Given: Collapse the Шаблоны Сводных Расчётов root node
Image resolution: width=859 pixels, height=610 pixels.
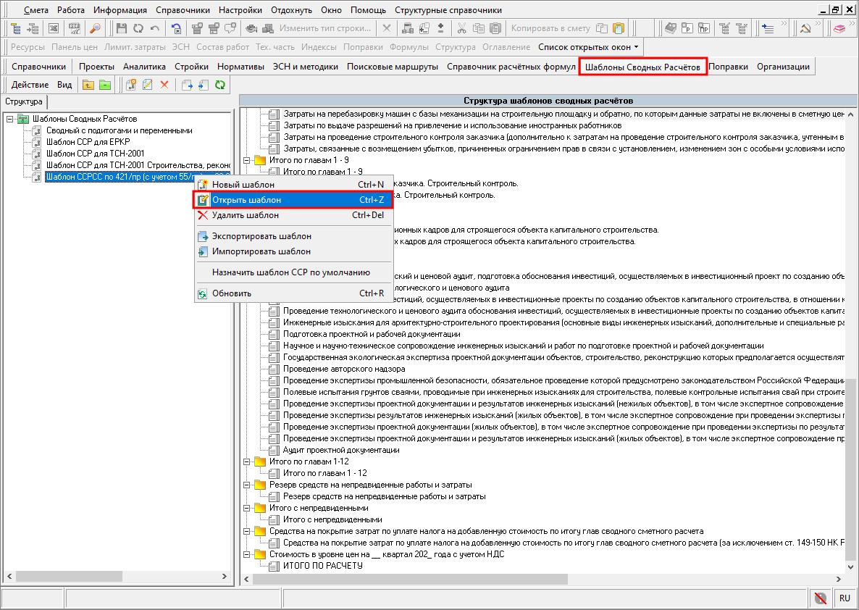Looking at the screenshot, I should pos(9,119).
